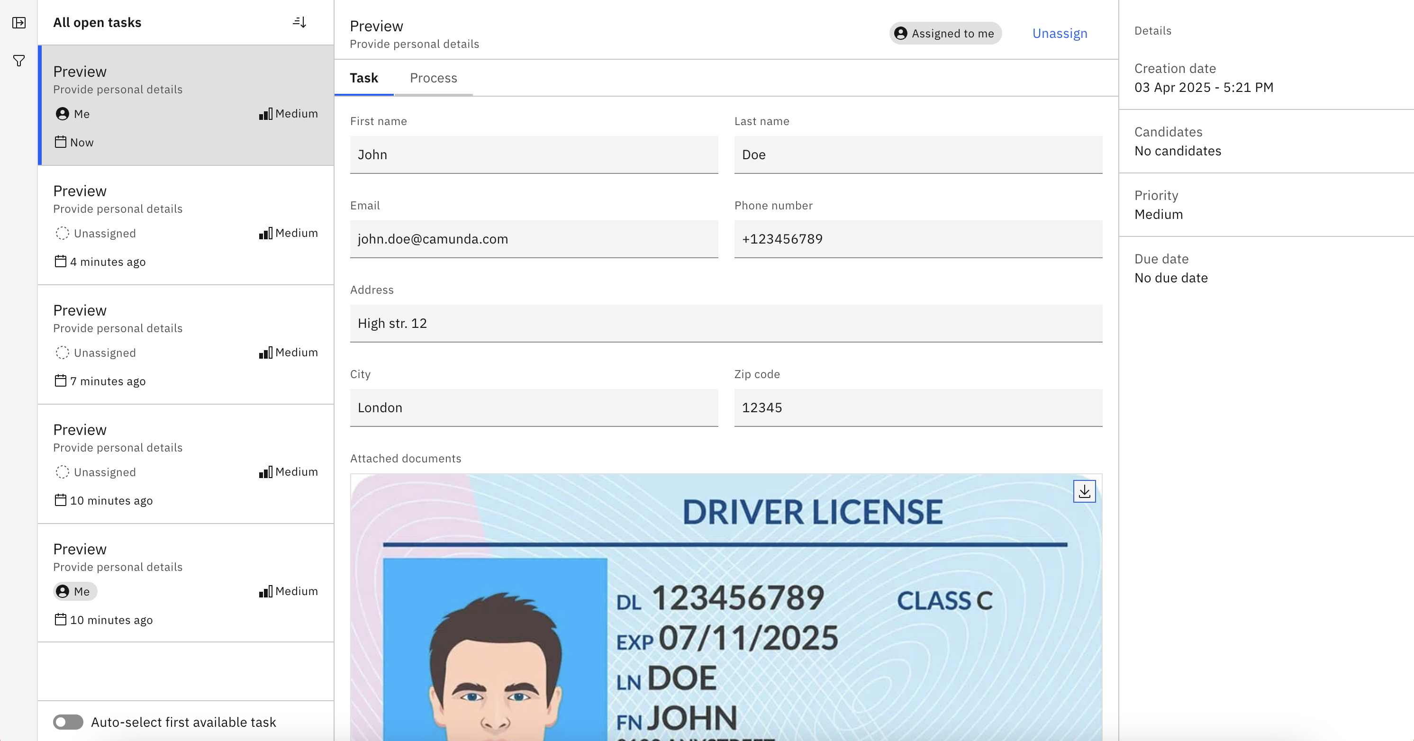The height and width of the screenshot is (741, 1414).
Task: Click the Zip code field
Action: (918, 407)
